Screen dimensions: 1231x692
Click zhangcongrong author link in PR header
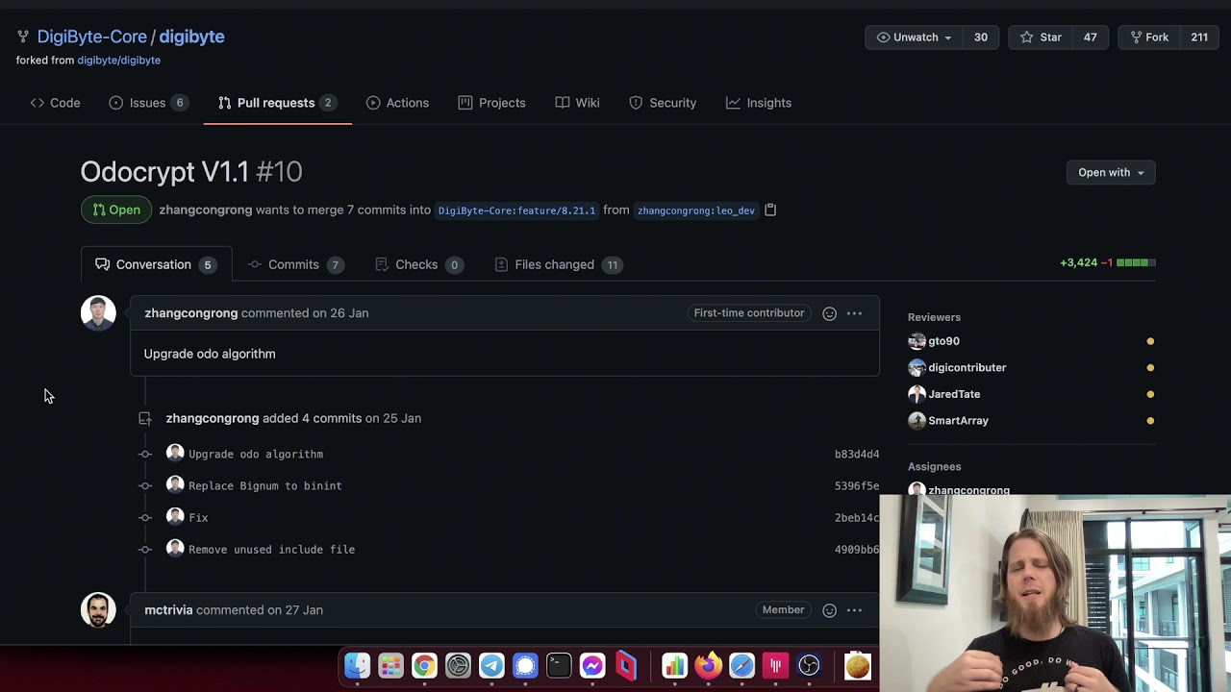point(205,210)
